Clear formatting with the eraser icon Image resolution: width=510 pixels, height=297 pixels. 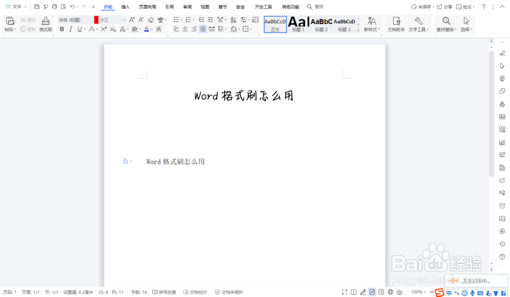[x=150, y=19]
